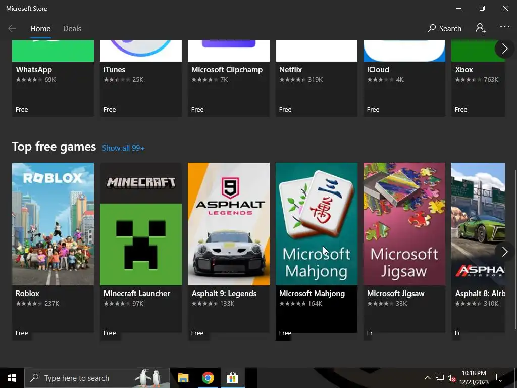Viewport: 517px width, 388px height.
Task: Open the Home tab
Action: (x=40, y=29)
